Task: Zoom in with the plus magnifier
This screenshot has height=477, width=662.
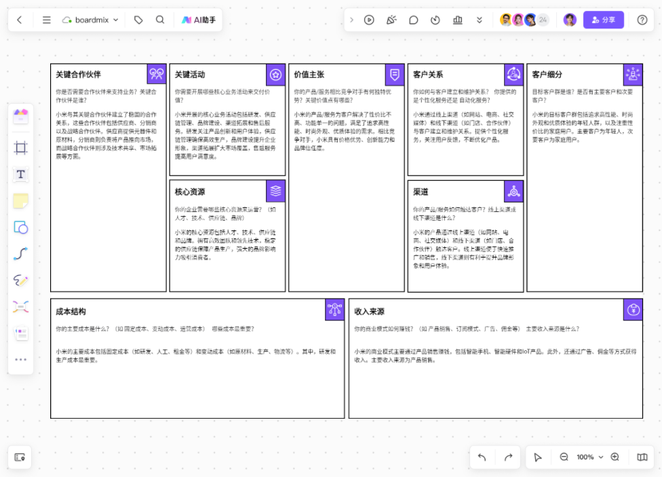Action: 615,457
